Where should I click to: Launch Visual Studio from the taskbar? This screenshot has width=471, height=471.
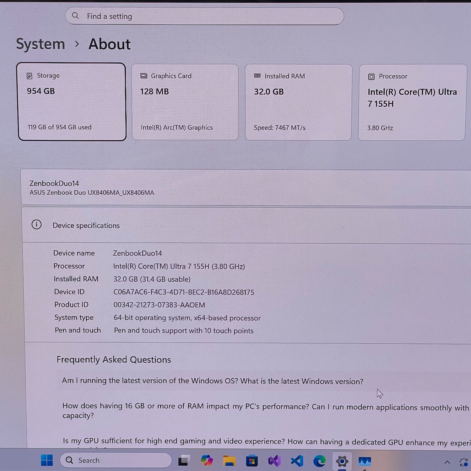pyautogui.click(x=274, y=461)
